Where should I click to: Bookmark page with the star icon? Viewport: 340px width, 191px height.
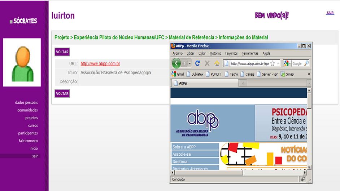pyautogui.click(x=273, y=63)
